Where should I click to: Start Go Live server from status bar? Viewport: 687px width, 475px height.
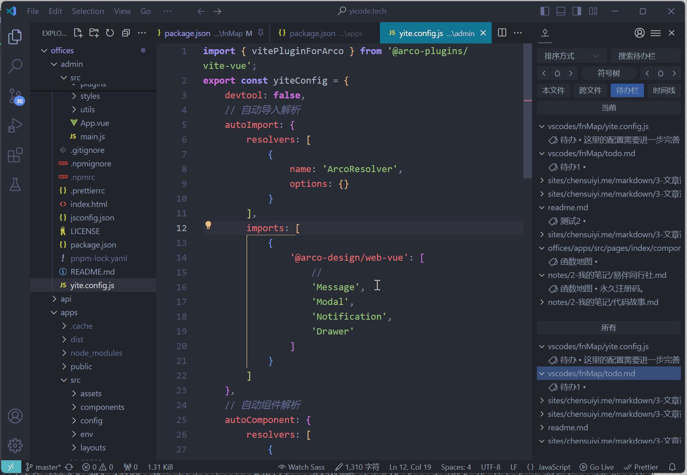[x=597, y=467]
